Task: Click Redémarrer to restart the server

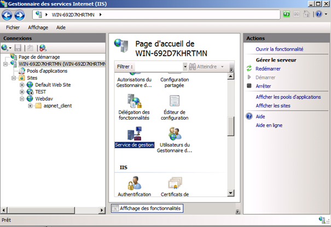Action: coord(268,68)
